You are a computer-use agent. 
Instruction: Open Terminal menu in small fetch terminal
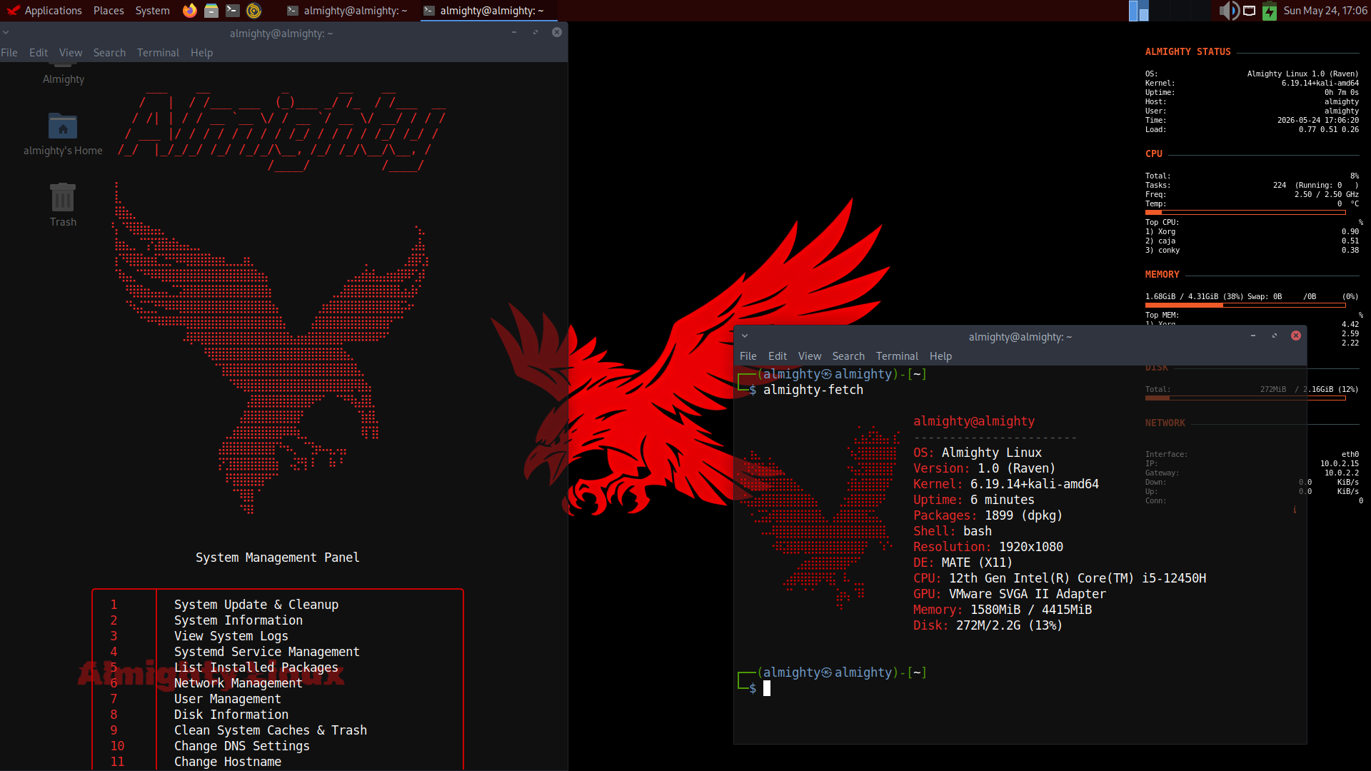point(897,356)
